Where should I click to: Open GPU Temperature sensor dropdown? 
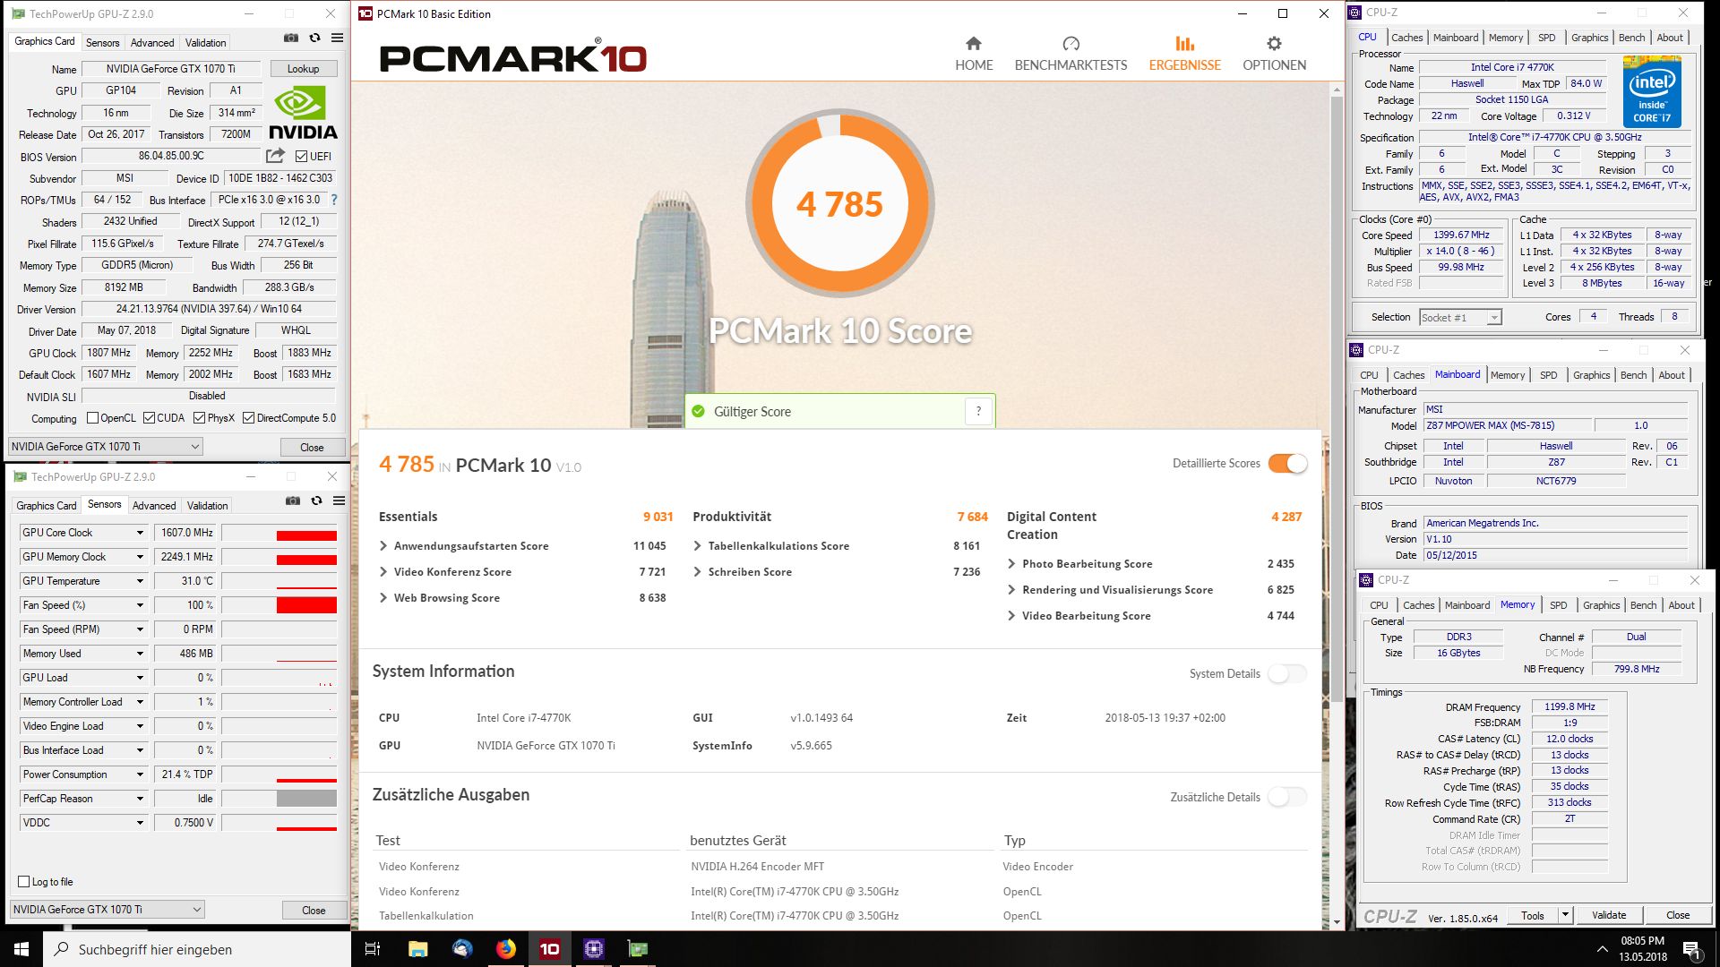pos(140,581)
